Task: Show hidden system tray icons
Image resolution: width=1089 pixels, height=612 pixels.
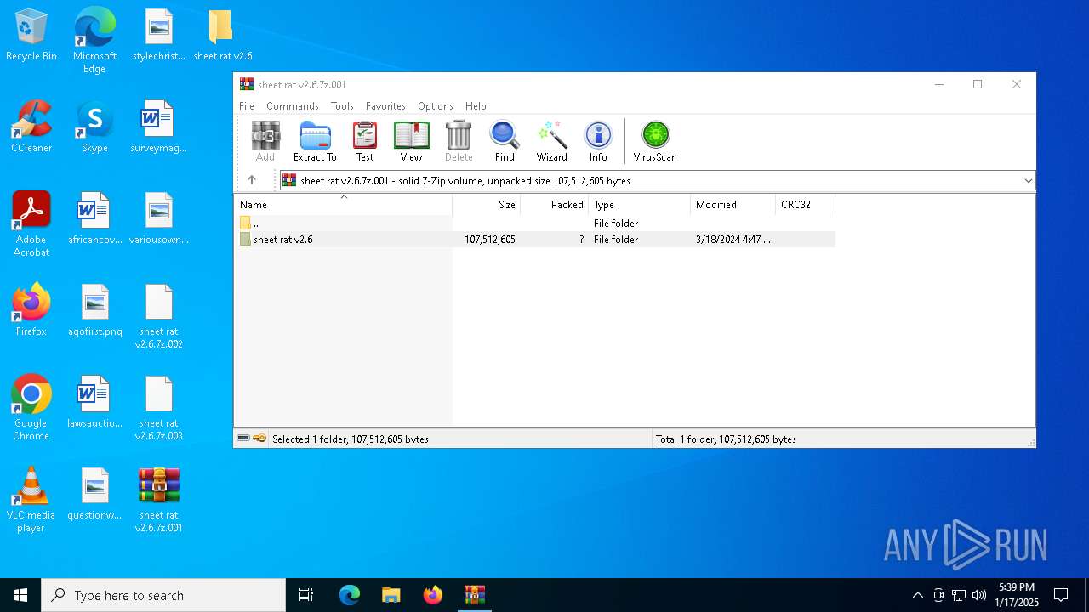Action: [x=917, y=595]
